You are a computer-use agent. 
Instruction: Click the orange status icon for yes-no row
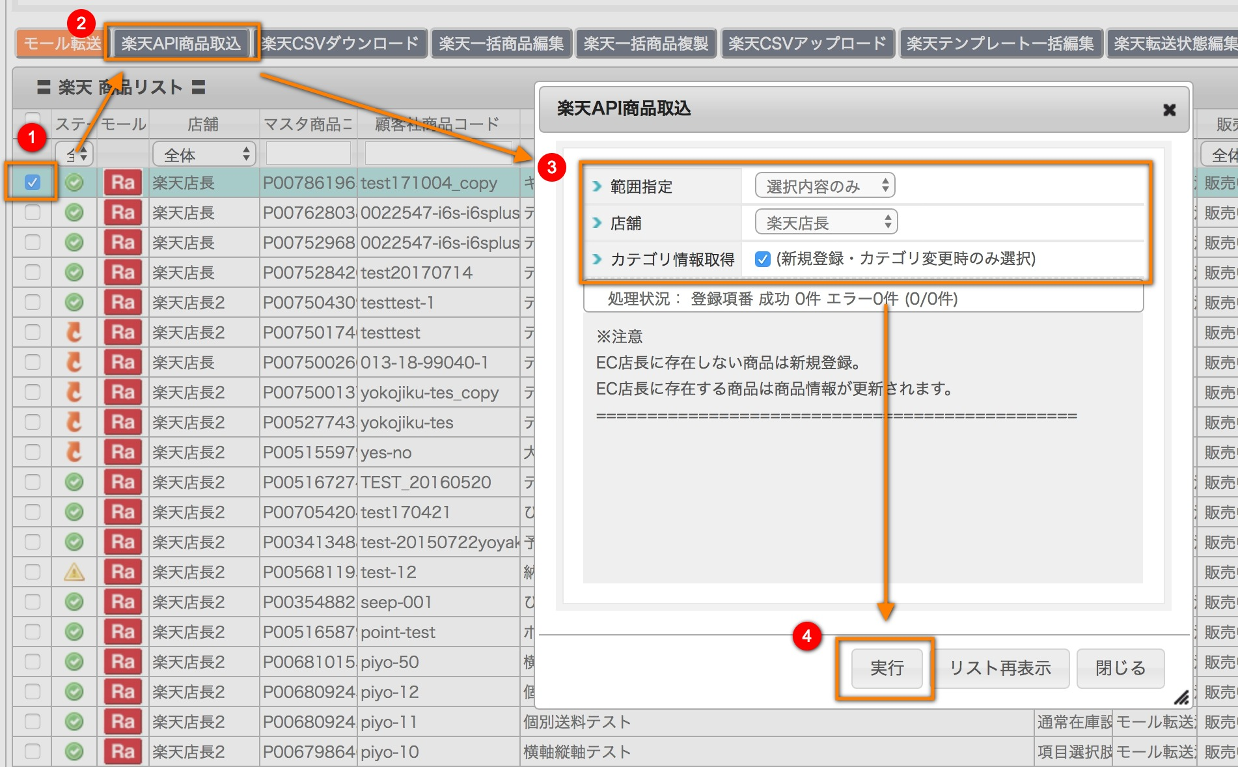[74, 453]
